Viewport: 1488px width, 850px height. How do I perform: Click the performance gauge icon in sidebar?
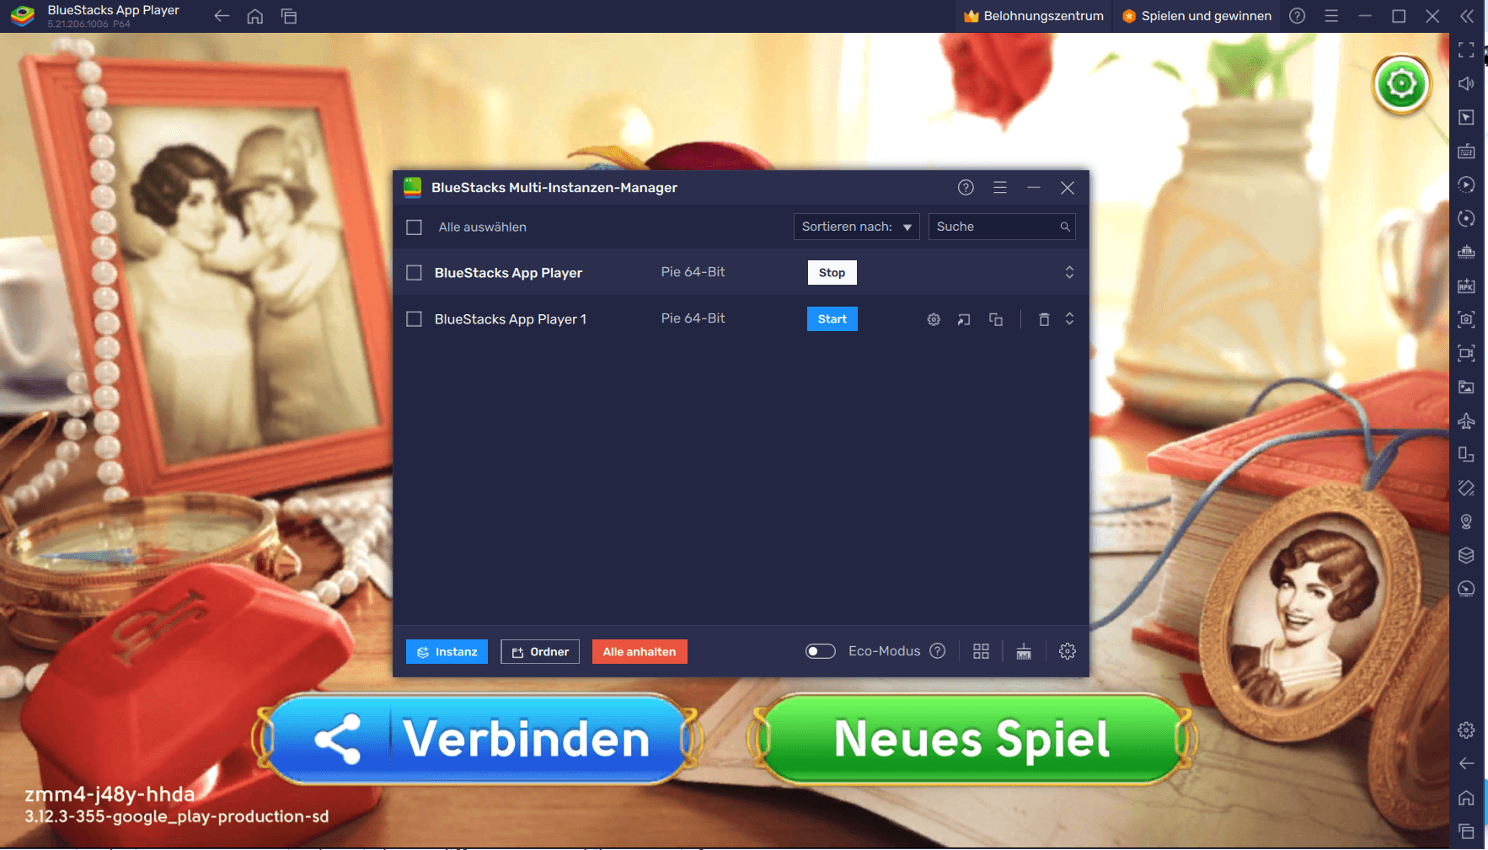pyautogui.click(x=1466, y=589)
